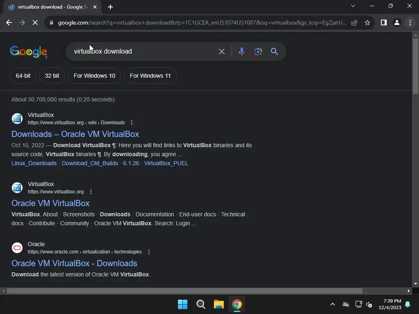Open the clock showing 7:39 PM

pyautogui.click(x=390, y=304)
